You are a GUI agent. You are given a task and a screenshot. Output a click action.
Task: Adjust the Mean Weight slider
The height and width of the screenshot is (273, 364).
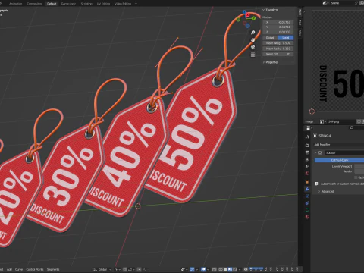point(278,43)
